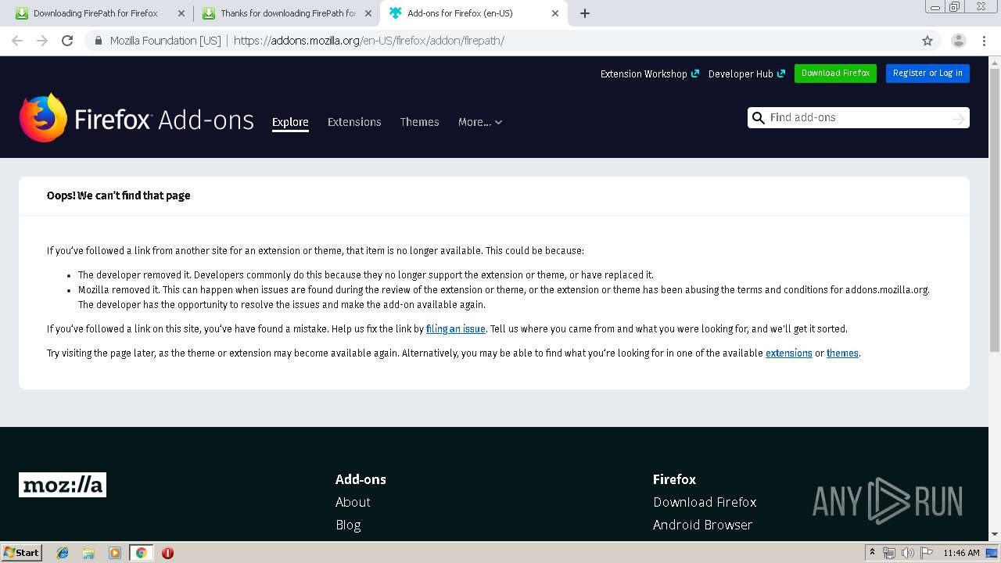Switch to 'Thanks for downloading FirePath' tab
Image resolution: width=1001 pixels, height=563 pixels.
pos(288,13)
